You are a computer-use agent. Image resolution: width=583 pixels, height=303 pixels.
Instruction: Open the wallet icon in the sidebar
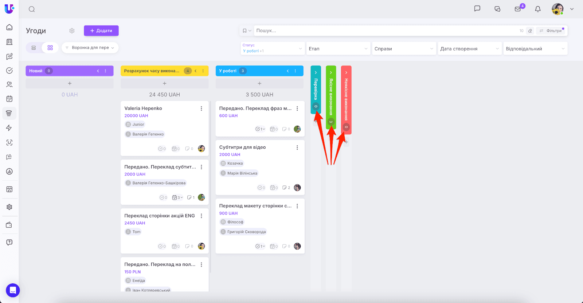pyautogui.click(x=9, y=225)
